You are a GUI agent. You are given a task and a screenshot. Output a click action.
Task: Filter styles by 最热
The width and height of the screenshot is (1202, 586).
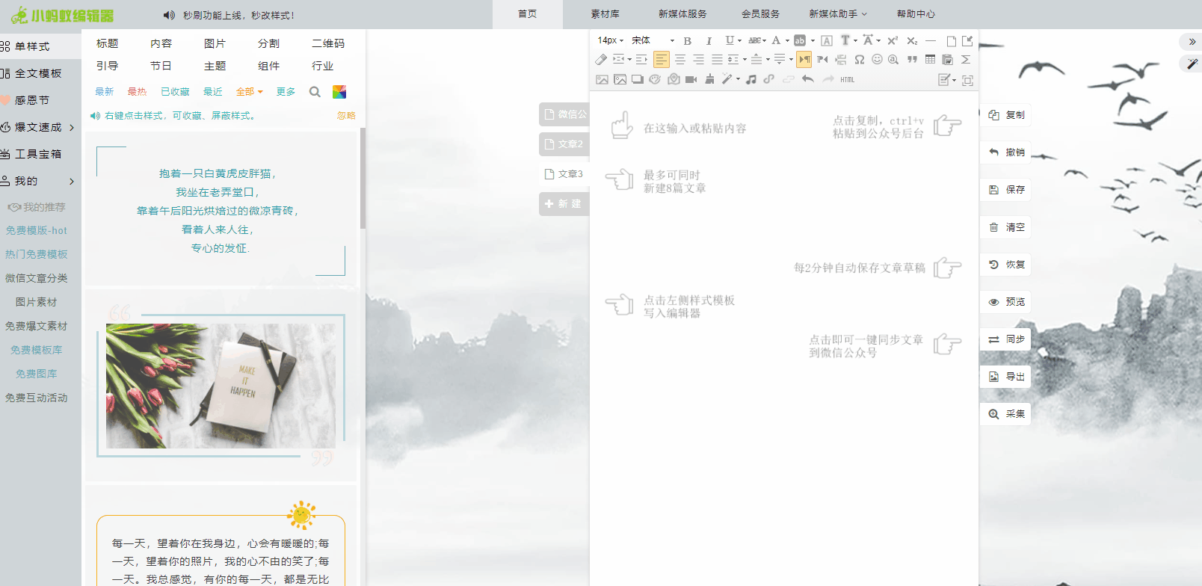(x=137, y=92)
